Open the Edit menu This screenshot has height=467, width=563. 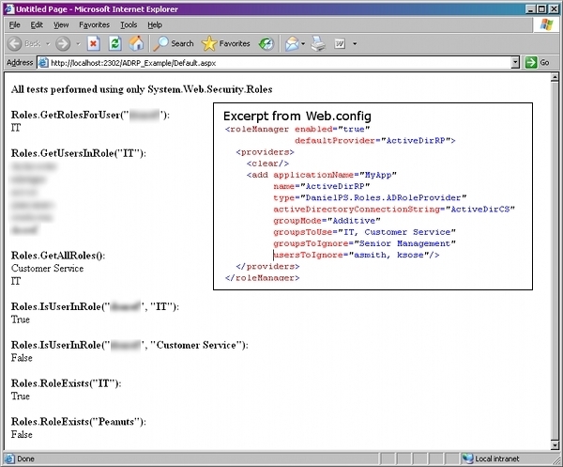tap(37, 24)
